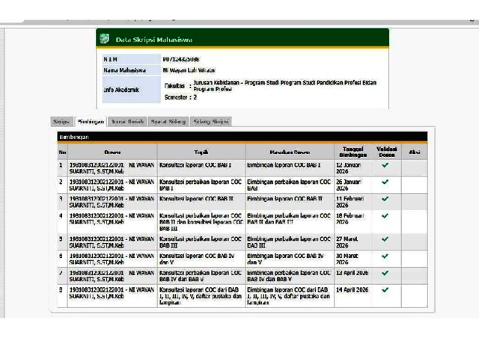
Task: Click feedback 'Bimbingan laporan COC BAB II'
Action: [x=284, y=199]
